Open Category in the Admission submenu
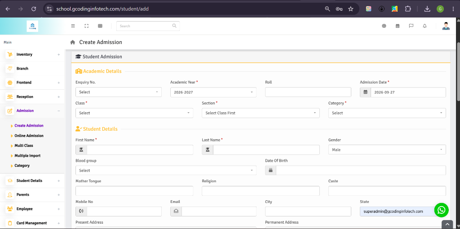 pyautogui.click(x=22, y=165)
